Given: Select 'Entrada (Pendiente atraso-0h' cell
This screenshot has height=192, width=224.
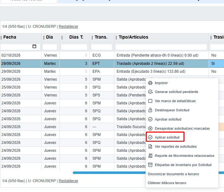Looking at the screenshot, I should pyautogui.click(x=161, y=55).
